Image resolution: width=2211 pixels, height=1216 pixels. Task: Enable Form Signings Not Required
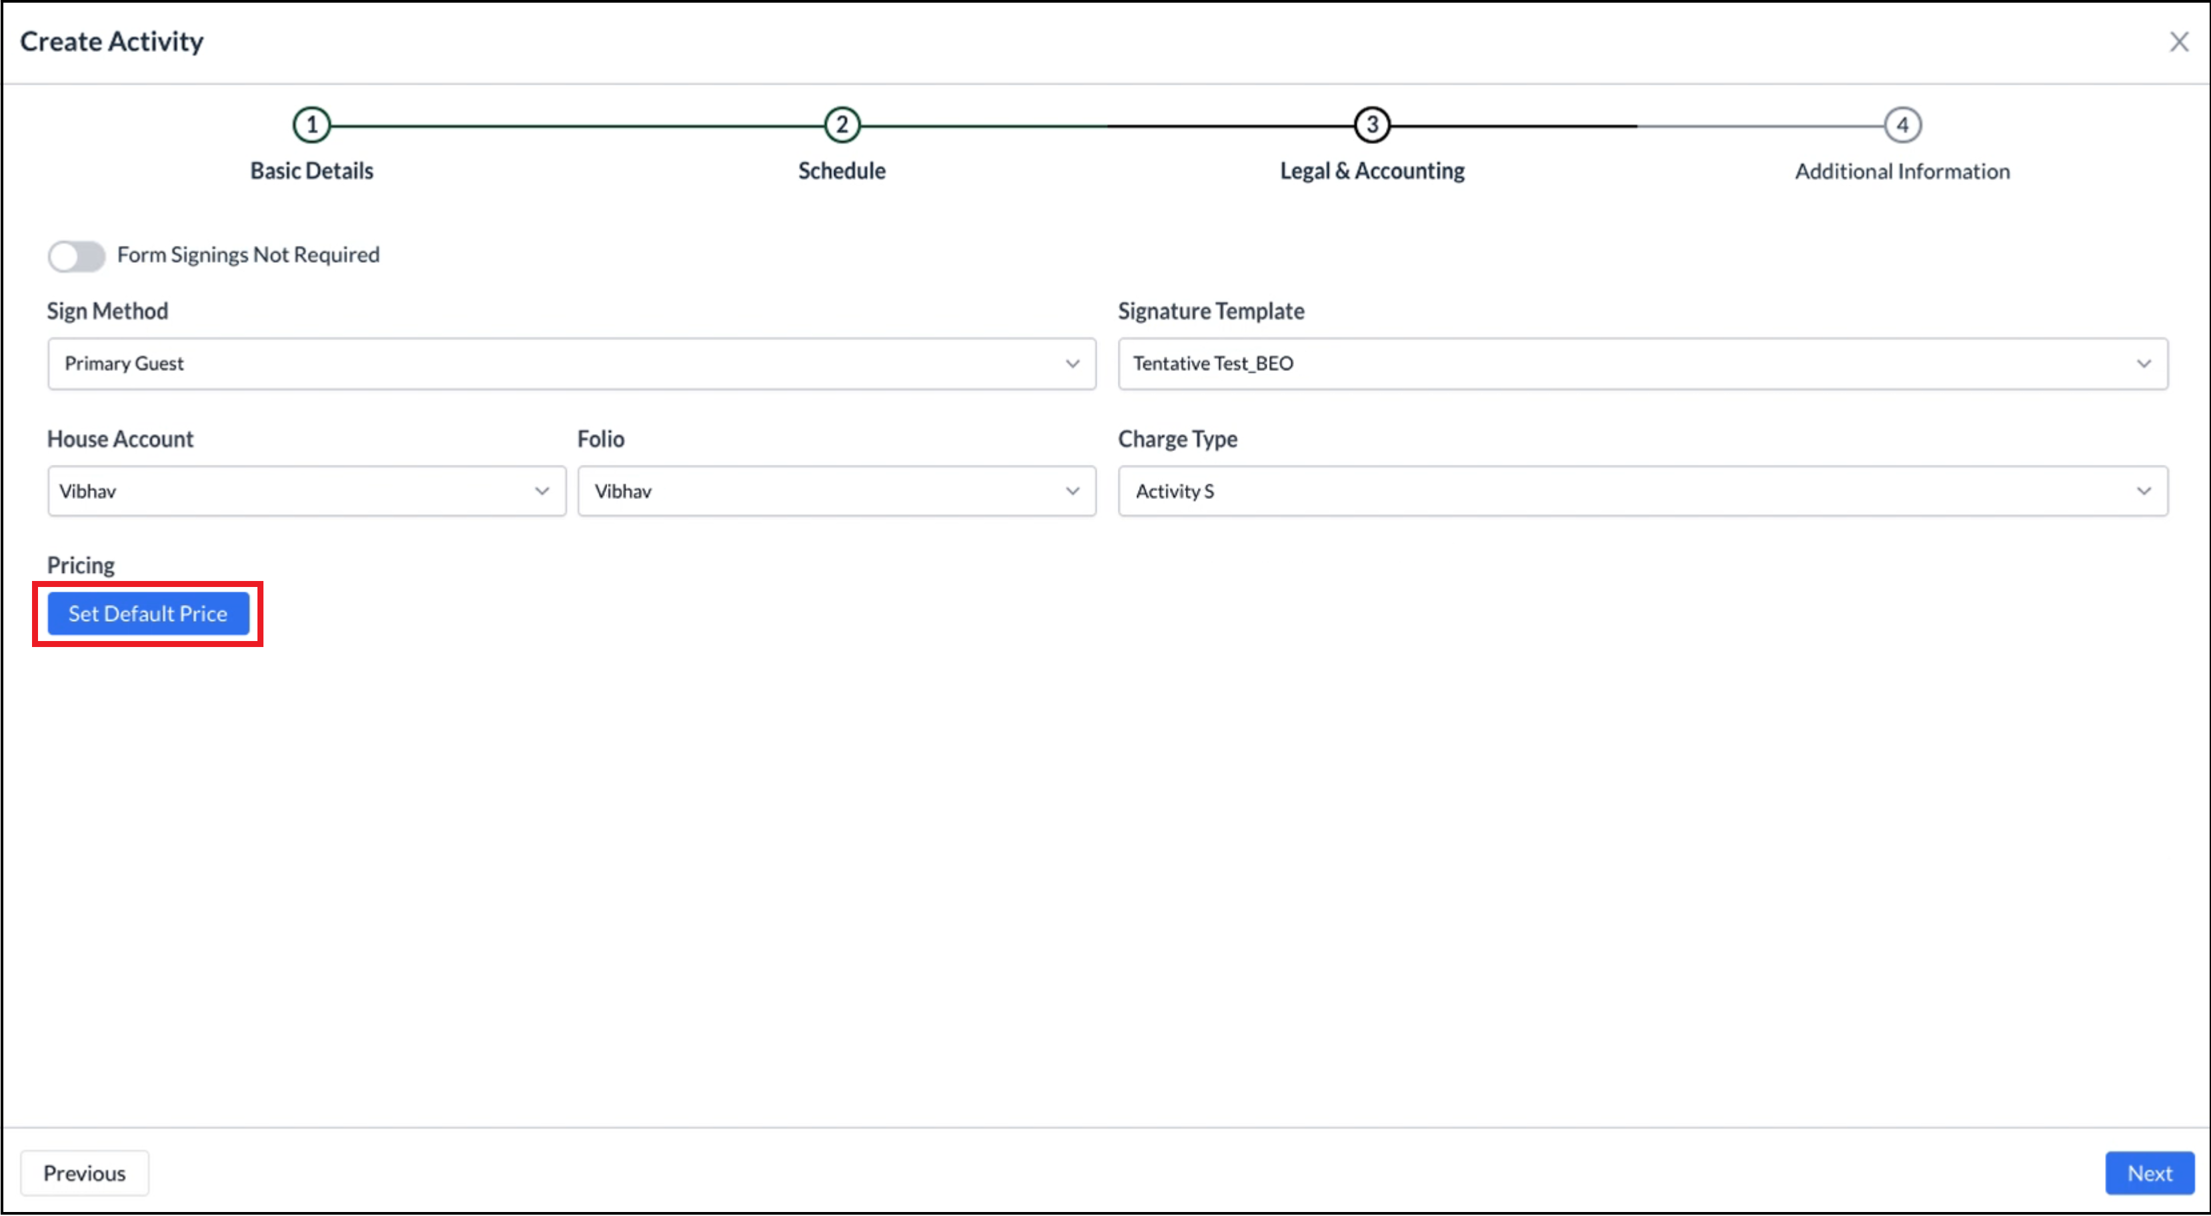(x=77, y=255)
